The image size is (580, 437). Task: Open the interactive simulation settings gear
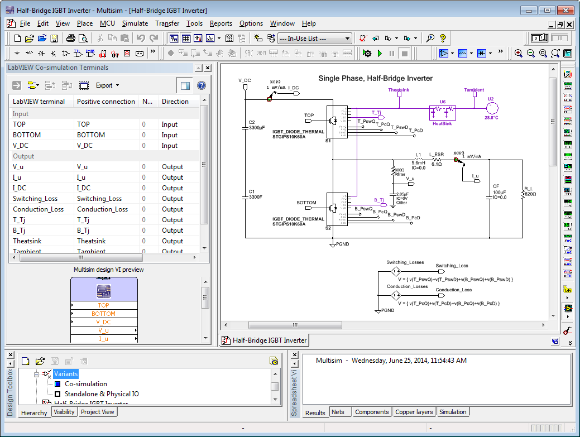(367, 53)
